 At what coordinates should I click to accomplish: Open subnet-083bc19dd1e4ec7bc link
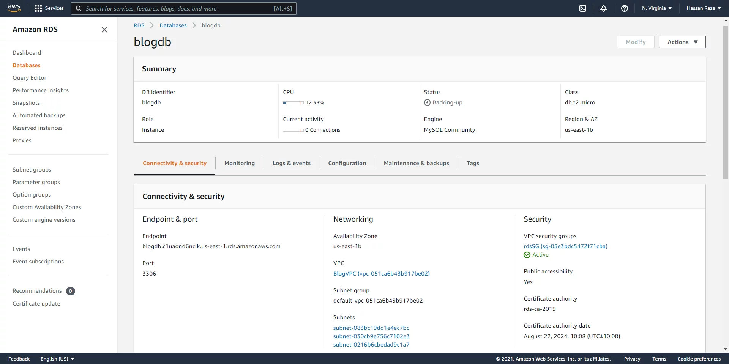[x=371, y=328]
